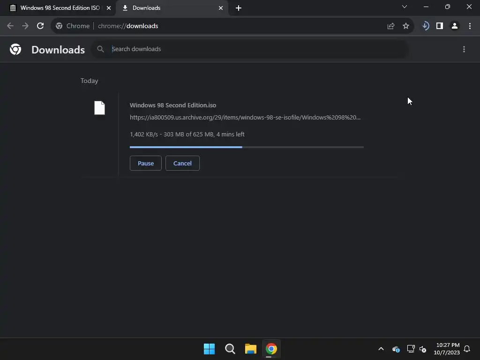Minimize the Chrome window

coord(426,7)
